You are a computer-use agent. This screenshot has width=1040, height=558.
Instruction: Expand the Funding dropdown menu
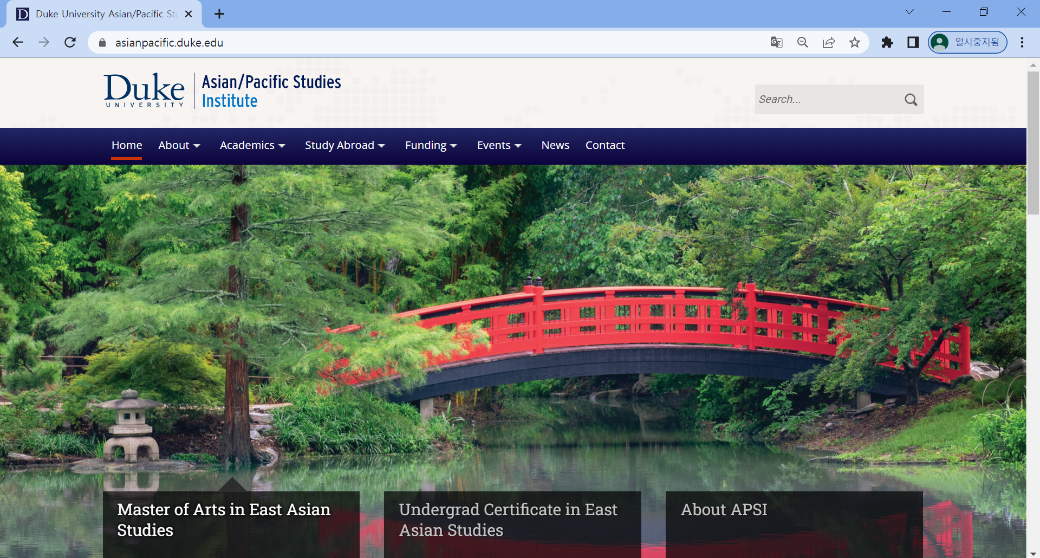pos(431,145)
